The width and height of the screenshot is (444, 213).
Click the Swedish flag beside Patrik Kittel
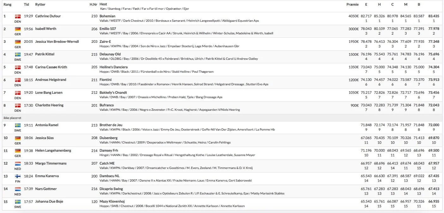pos(18,54)
